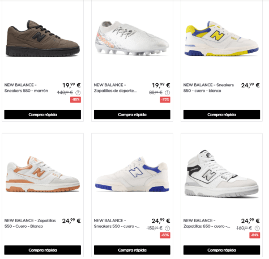Open the Sneakers 550 - marrón title link
The width and height of the screenshot is (269, 259).
pyautogui.click(x=26, y=88)
